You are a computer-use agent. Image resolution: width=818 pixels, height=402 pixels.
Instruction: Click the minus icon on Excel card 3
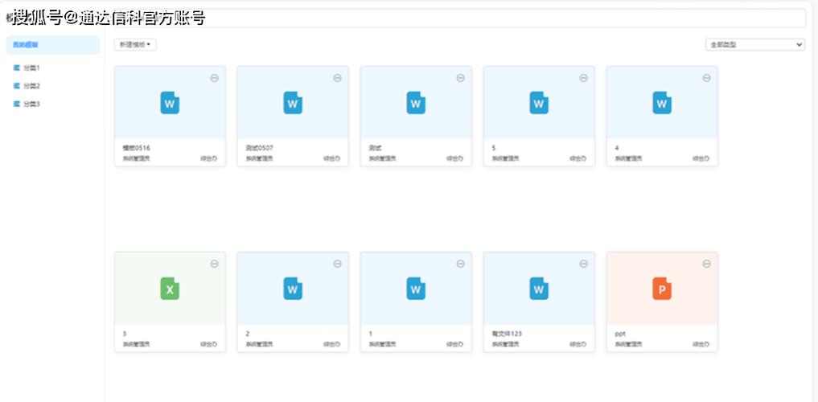[x=215, y=264]
